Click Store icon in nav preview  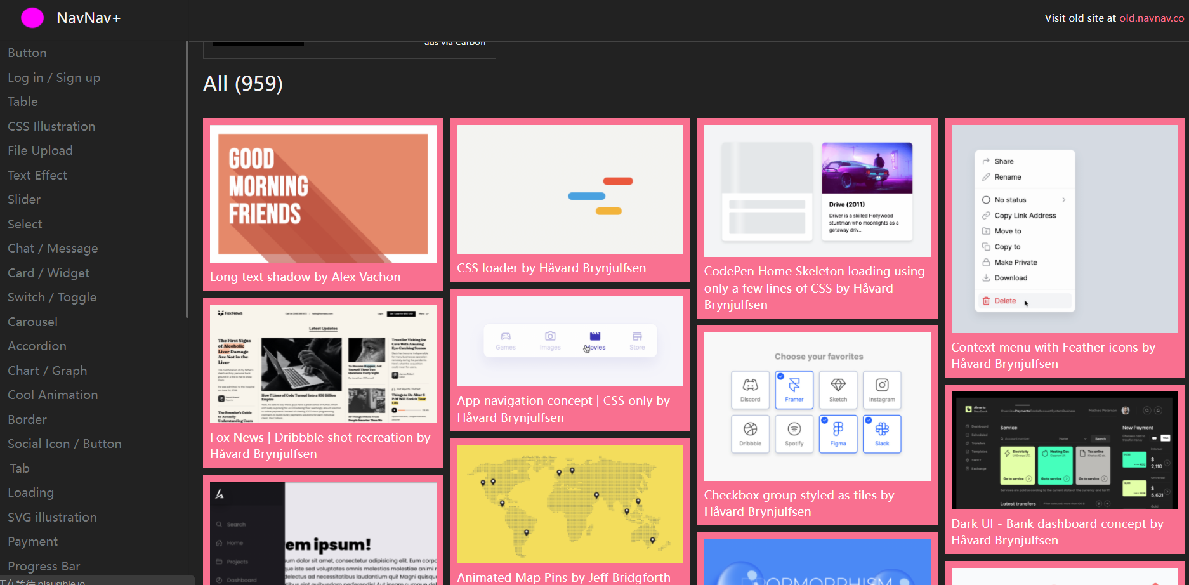pos(637,336)
